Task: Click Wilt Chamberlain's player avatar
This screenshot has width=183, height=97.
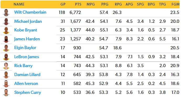Action: [x=6, y=13]
